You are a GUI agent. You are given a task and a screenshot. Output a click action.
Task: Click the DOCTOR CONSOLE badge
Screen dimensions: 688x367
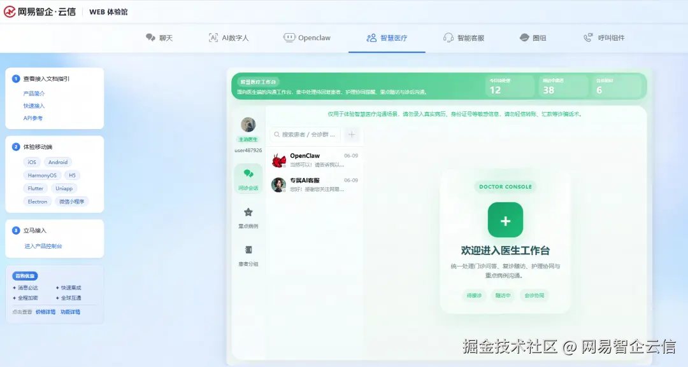pyautogui.click(x=505, y=186)
